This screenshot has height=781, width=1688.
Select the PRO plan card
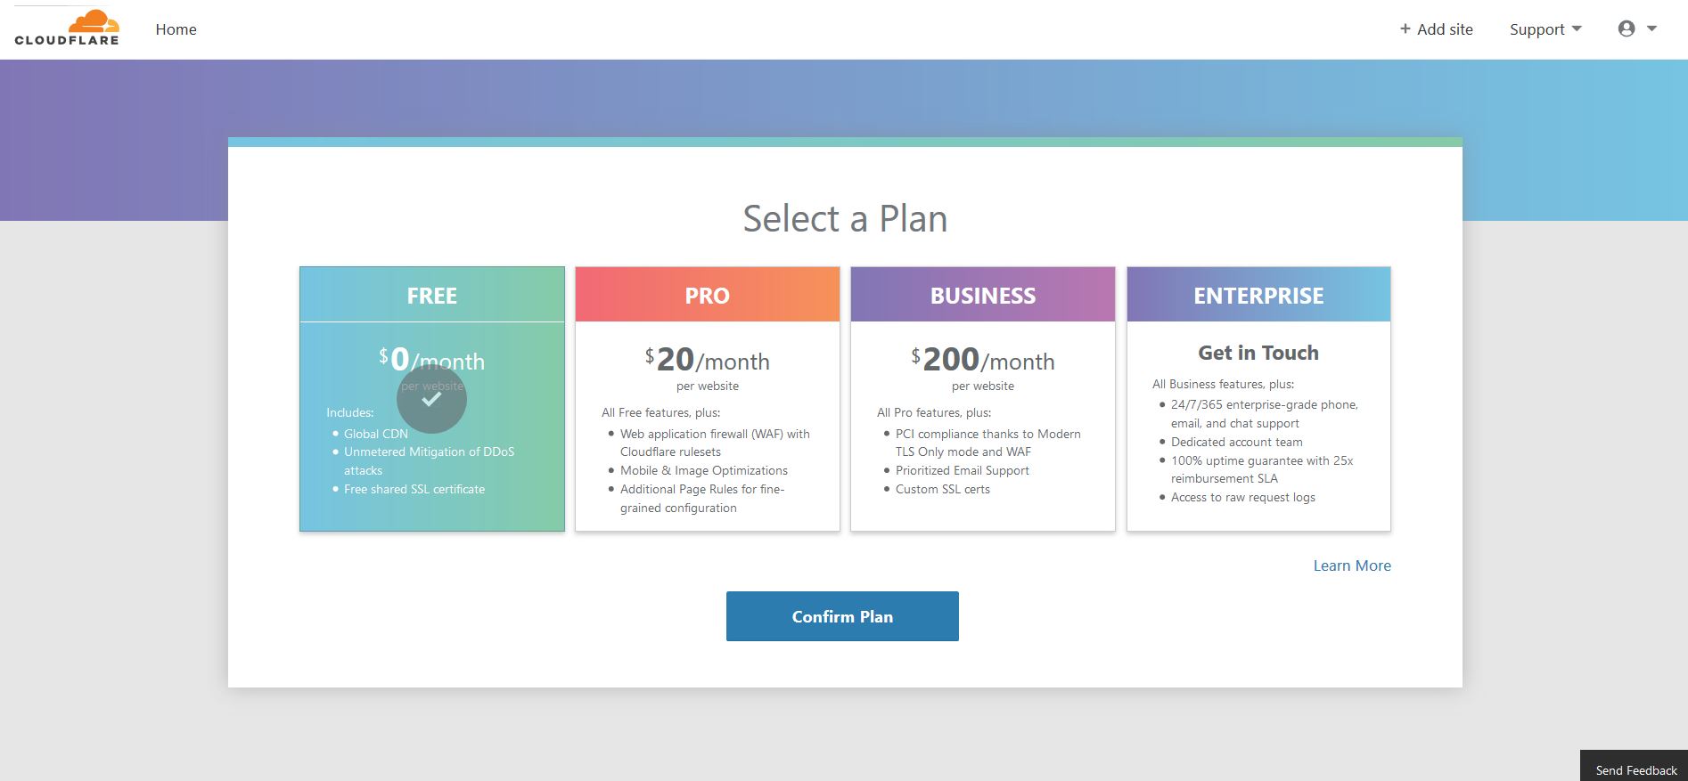pyautogui.click(x=708, y=399)
